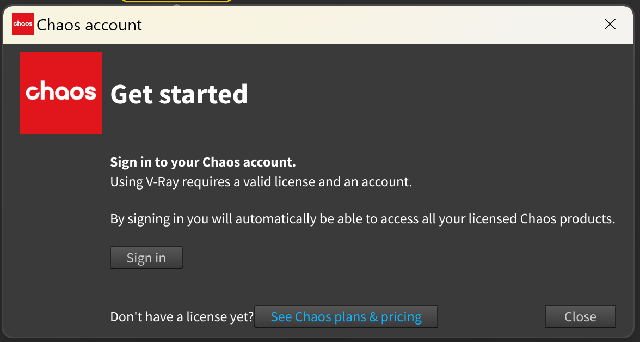Click the Sign in button
Screen dimensions: 640x342
click(146, 258)
